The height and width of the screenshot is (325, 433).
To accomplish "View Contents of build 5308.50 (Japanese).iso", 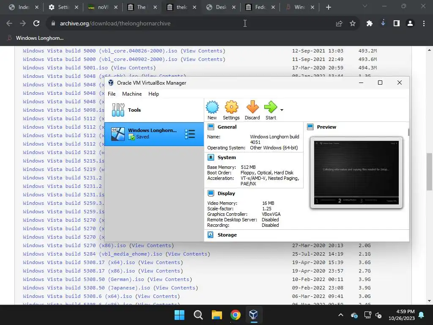I will click(x=176, y=288).
